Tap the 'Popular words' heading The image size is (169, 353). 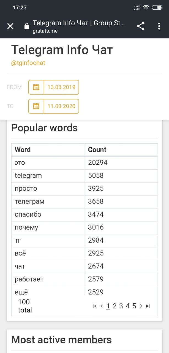tap(44, 128)
